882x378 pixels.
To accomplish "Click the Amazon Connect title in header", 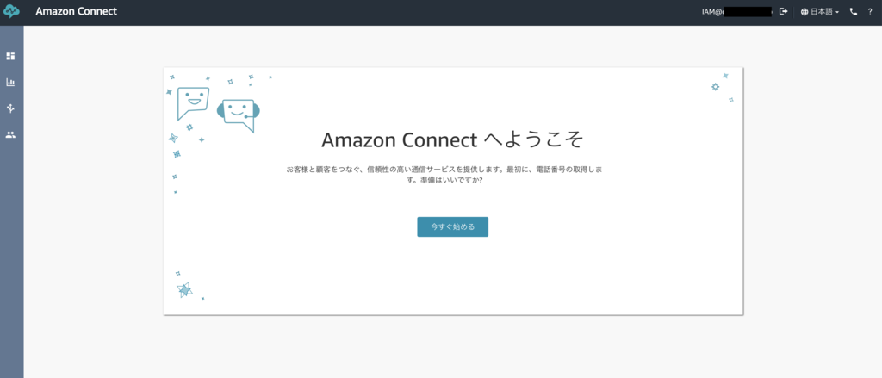I will [77, 11].
